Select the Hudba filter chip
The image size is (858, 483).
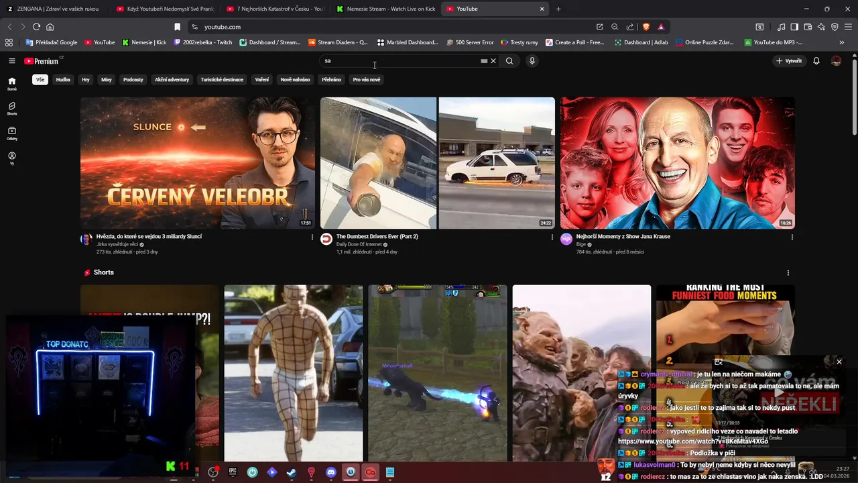point(63,80)
